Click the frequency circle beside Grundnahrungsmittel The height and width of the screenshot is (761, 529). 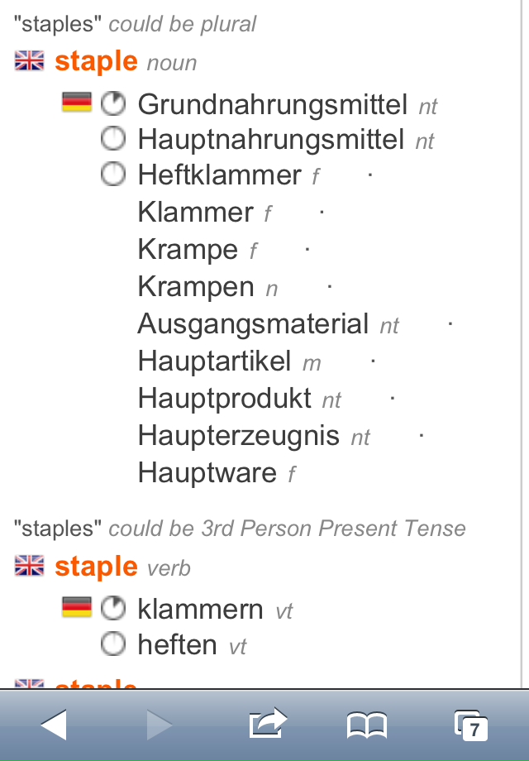[x=113, y=103]
